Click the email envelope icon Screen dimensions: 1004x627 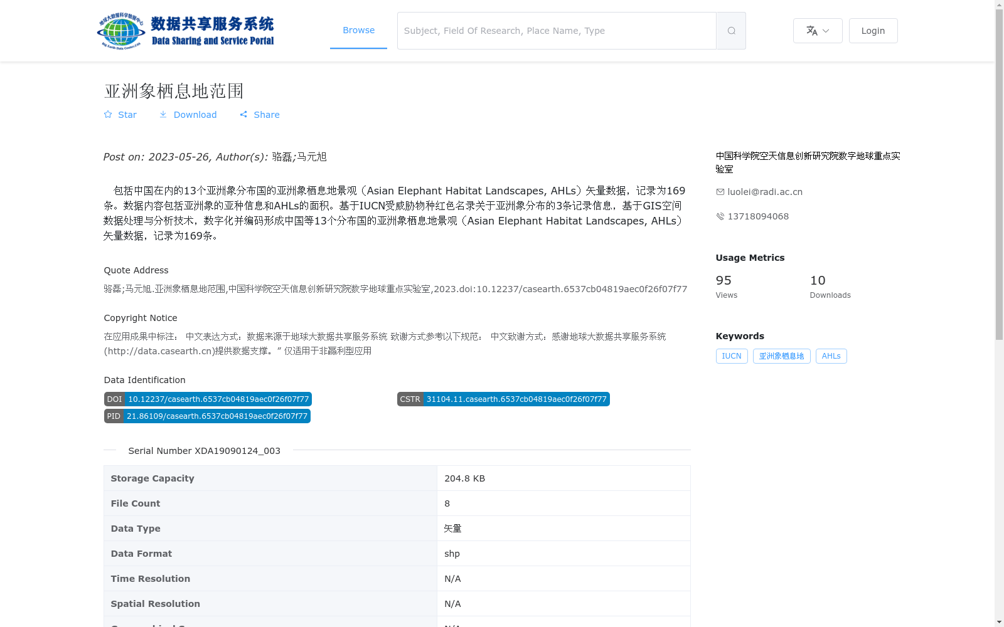click(x=720, y=192)
